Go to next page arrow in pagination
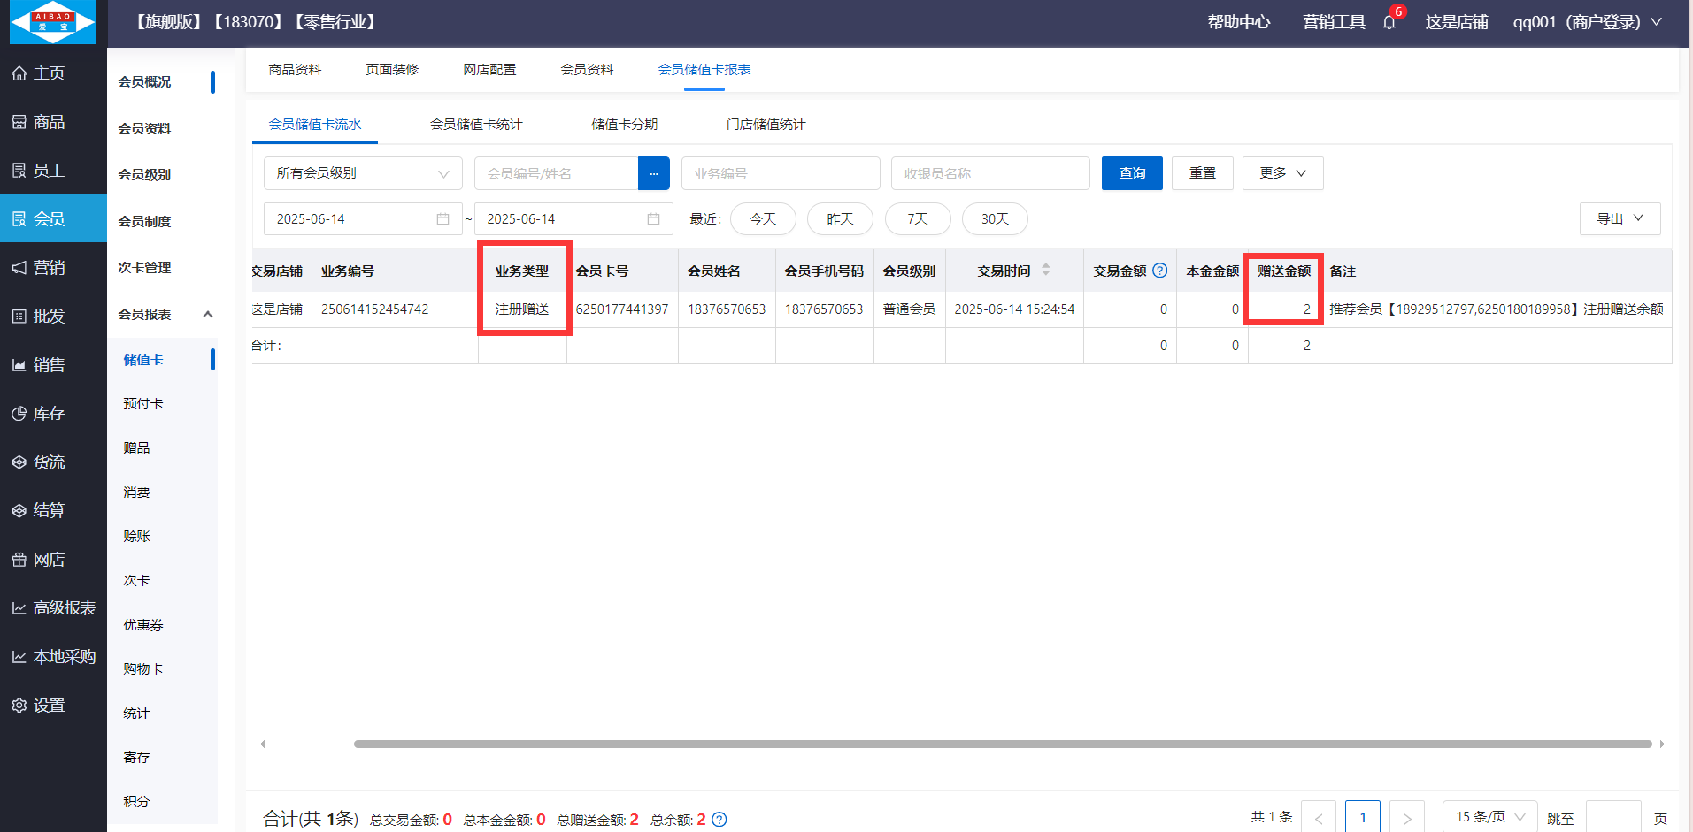The height and width of the screenshot is (832, 1693). click(1406, 818)
